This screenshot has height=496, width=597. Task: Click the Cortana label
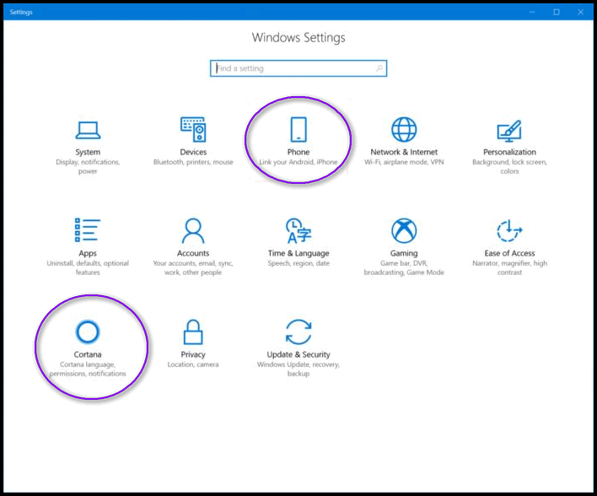click(x=88, y=354)
